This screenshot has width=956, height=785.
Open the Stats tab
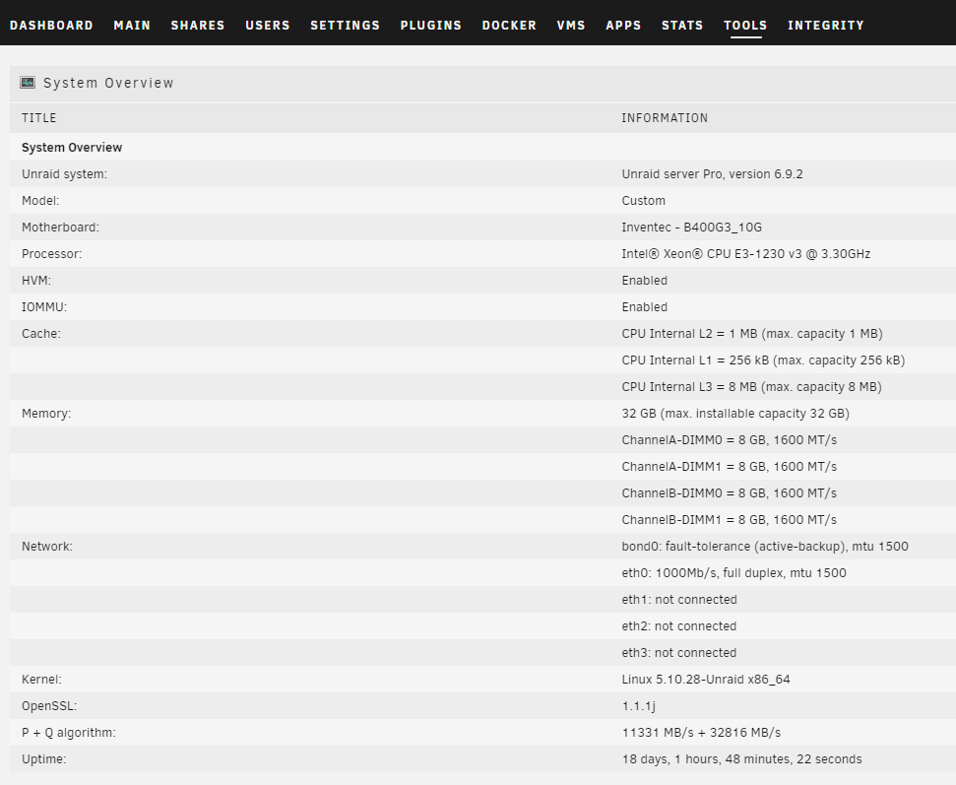pos(682,26)
